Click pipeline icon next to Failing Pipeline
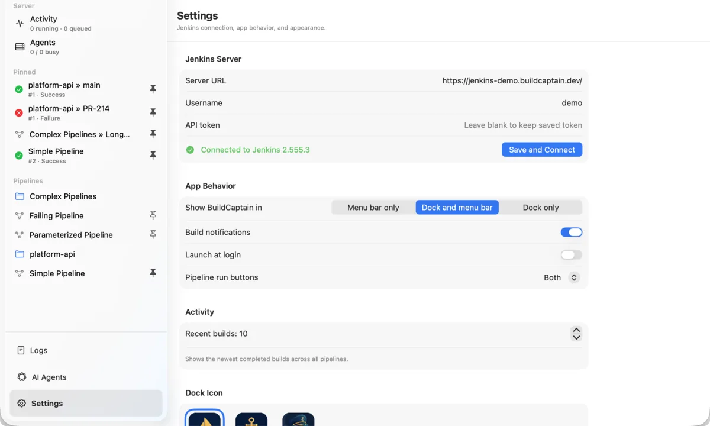Viewport: 710px width, 426px height. click(x=20, y=216)
